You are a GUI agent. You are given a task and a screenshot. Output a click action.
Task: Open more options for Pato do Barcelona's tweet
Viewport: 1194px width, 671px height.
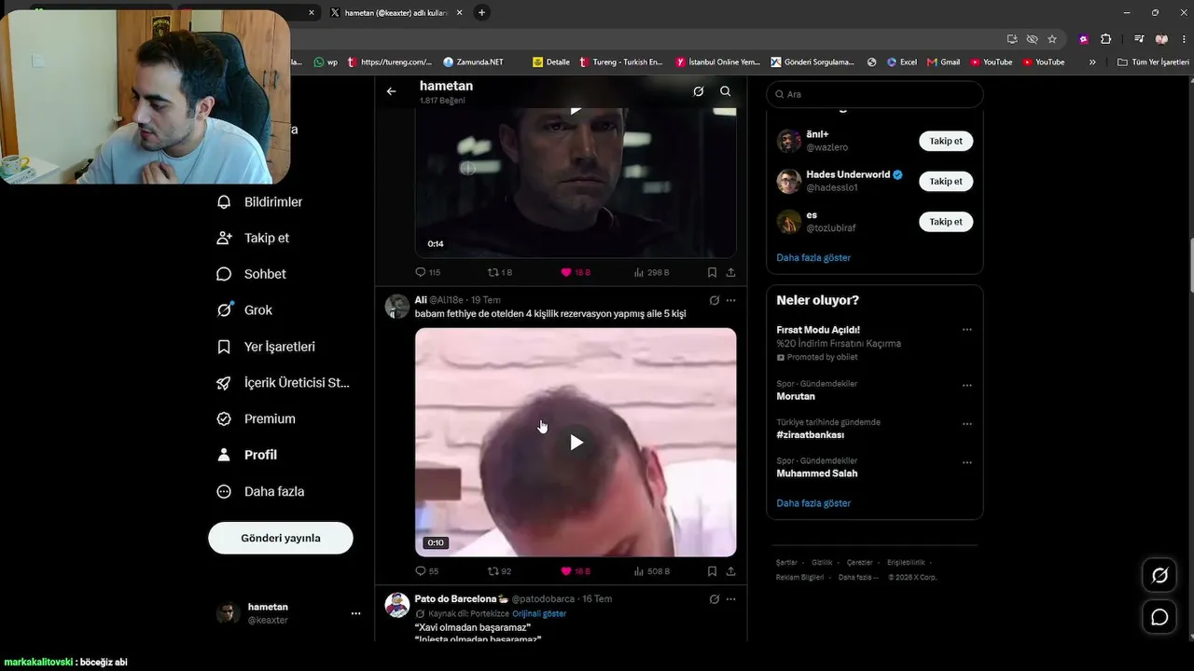pyautogui.click(x=730, y=599)
